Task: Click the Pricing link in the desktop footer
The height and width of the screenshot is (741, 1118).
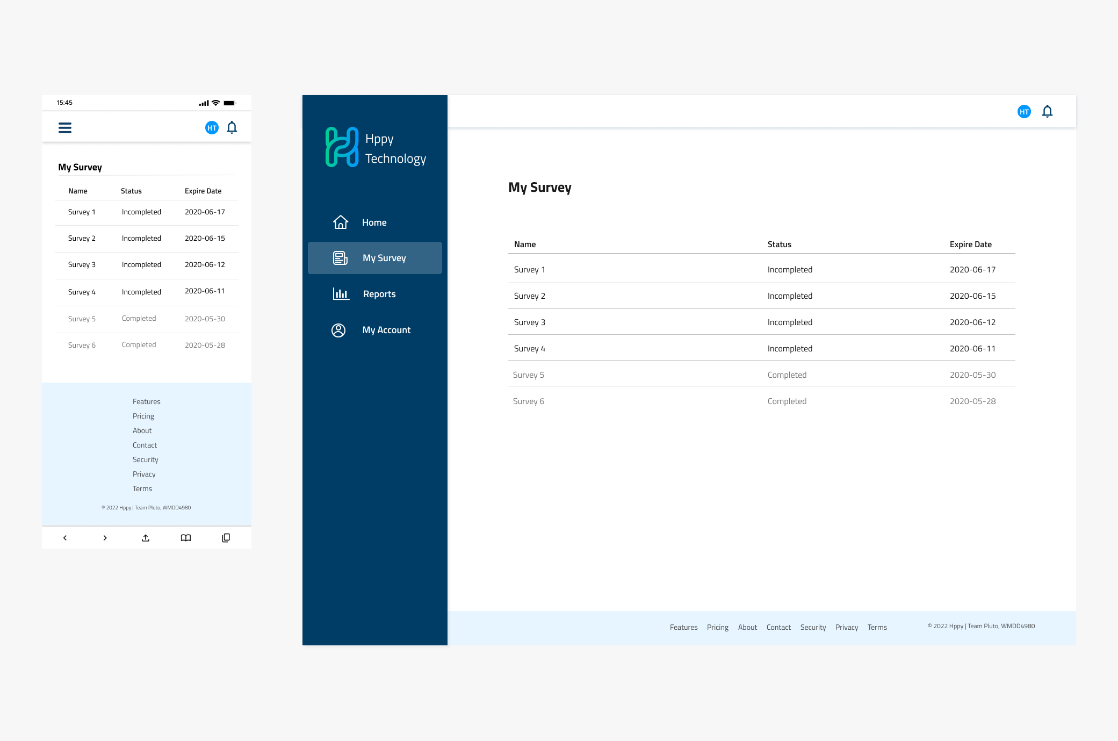Action: click(x=717, y=627)
